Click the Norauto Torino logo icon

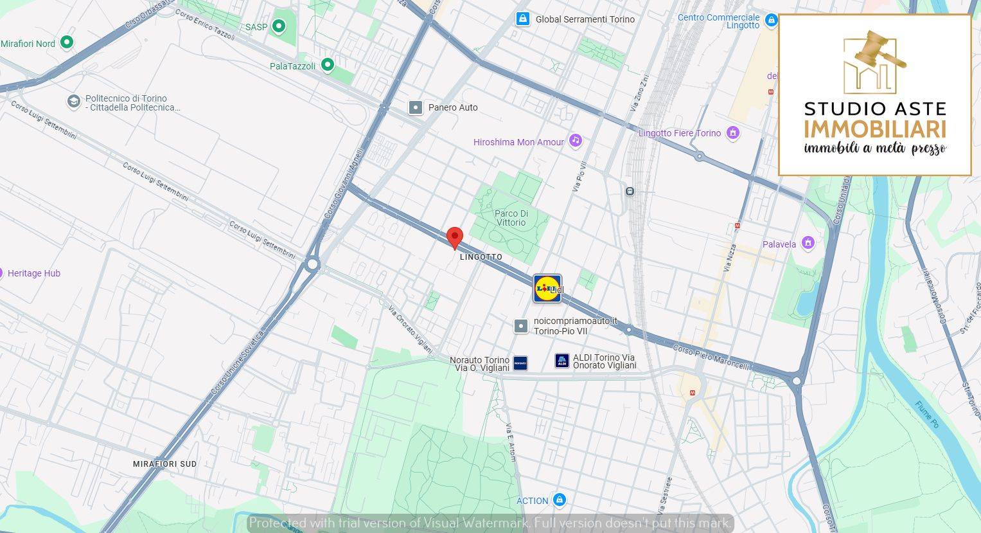pos(520,363)
